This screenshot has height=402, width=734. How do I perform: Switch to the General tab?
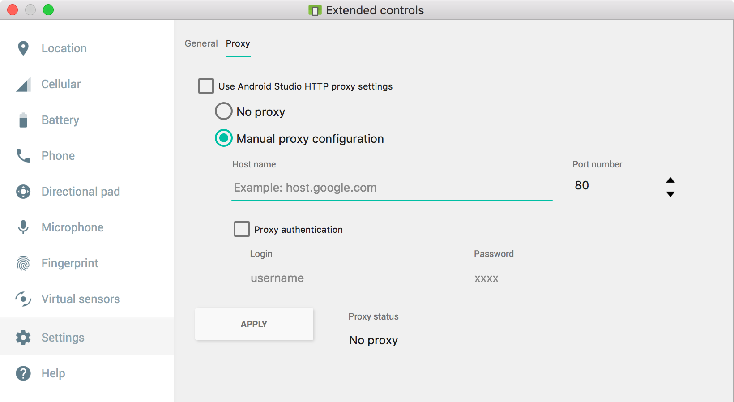201,43
